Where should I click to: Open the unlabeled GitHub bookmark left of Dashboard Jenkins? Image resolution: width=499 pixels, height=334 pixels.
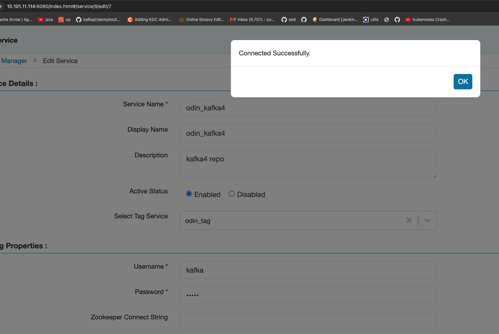(304, 20)
